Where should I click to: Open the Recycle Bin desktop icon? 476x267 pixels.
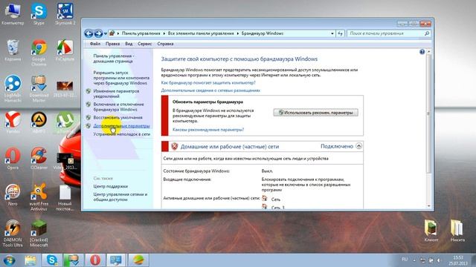pos(13,50)
